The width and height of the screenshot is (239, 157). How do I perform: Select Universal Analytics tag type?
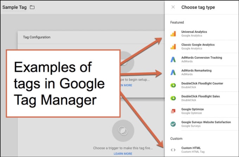coord(202,34)
